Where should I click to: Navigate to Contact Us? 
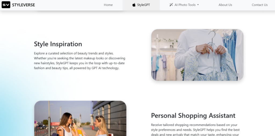[x=260, y=5]
